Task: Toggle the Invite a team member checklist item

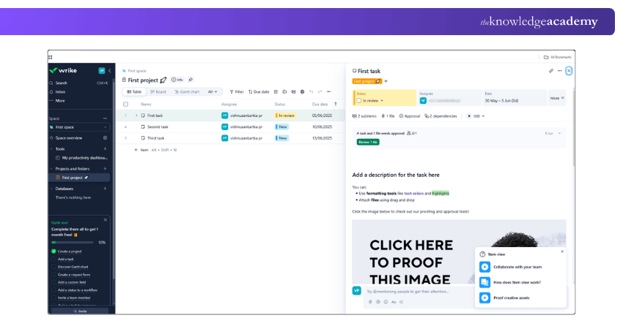Action: [x=54, y=298]
